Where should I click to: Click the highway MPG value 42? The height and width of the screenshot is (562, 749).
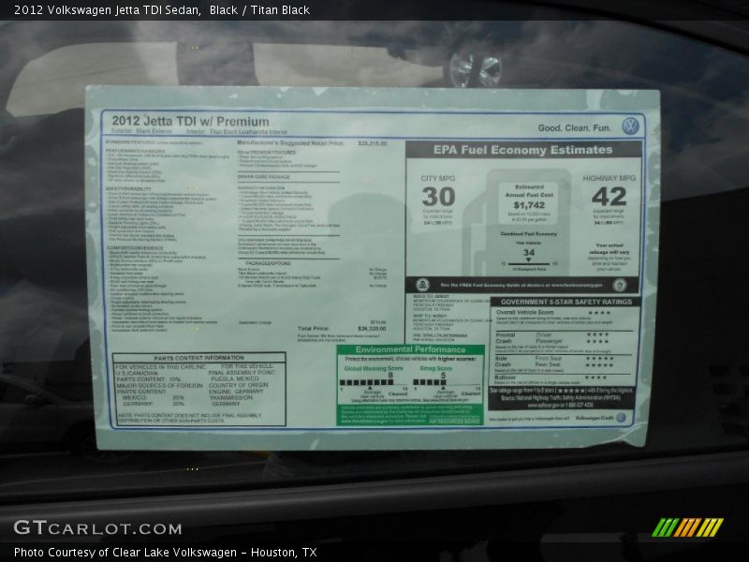tap(609, 197)
